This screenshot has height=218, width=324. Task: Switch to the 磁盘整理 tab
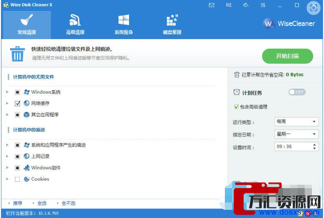point(172,25)
